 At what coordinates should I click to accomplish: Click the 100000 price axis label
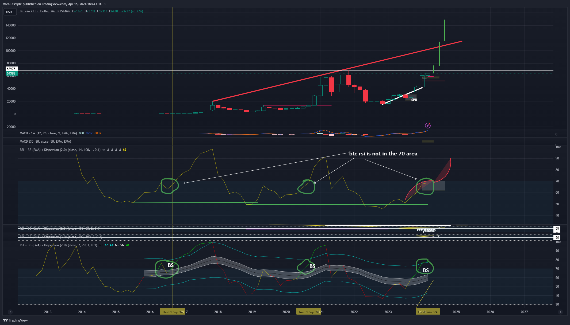[10, 51]
